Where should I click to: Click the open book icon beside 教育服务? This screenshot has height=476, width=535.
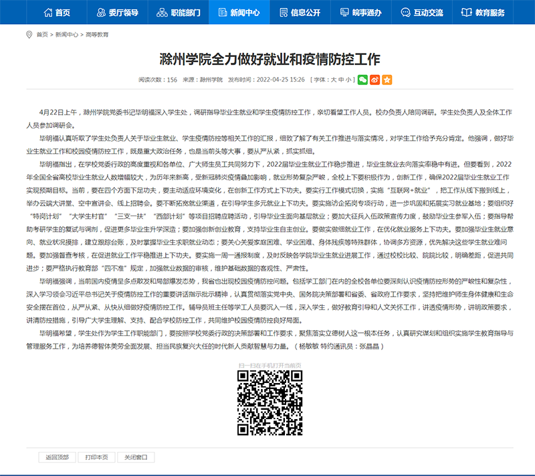(466, 13)
